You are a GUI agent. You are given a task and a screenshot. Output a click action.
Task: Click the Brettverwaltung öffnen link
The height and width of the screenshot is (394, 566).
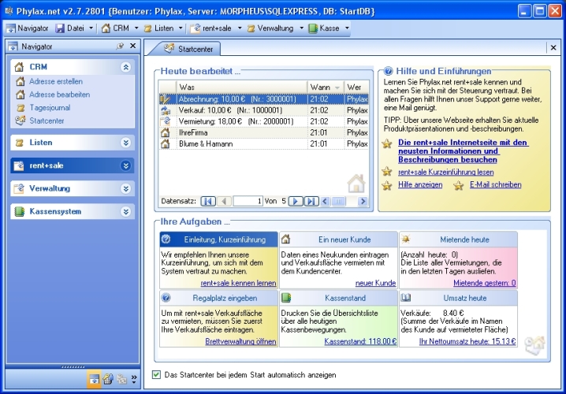[x=240, y=342]
